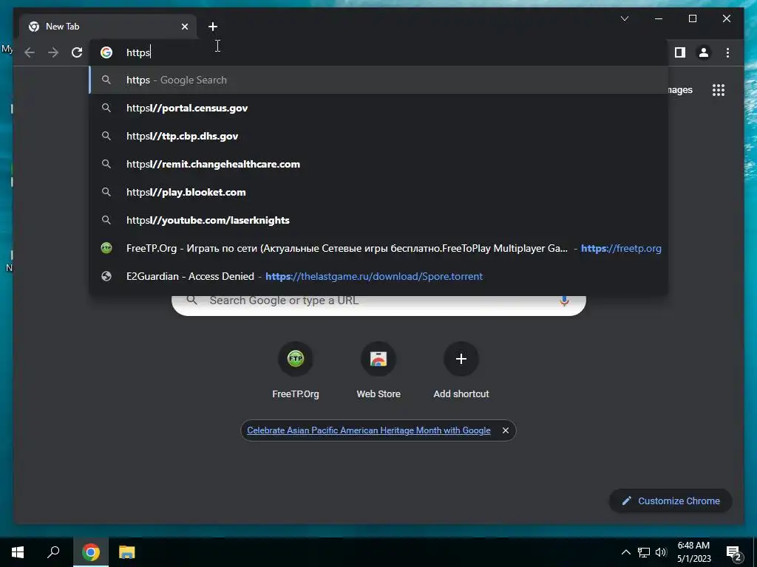
Task: Select the ttp.cbp.dhs.gov suggestion
Action: coord(378,136)
